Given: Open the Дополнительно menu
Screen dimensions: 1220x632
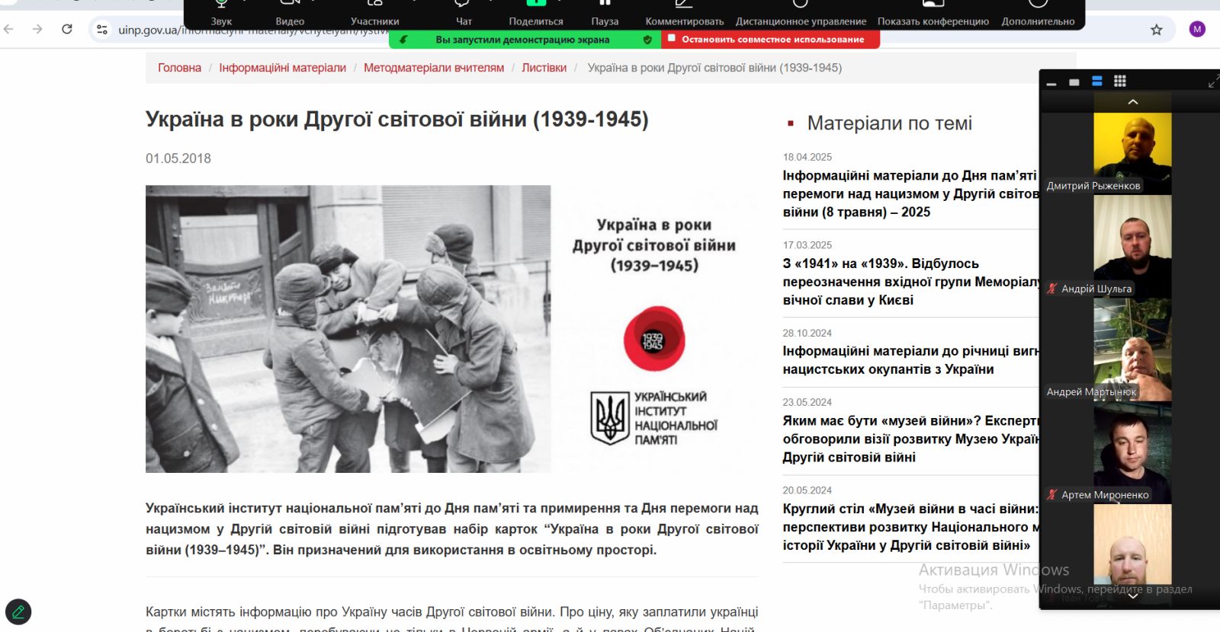Looking at the screenshot, I should pos(1038,14).
